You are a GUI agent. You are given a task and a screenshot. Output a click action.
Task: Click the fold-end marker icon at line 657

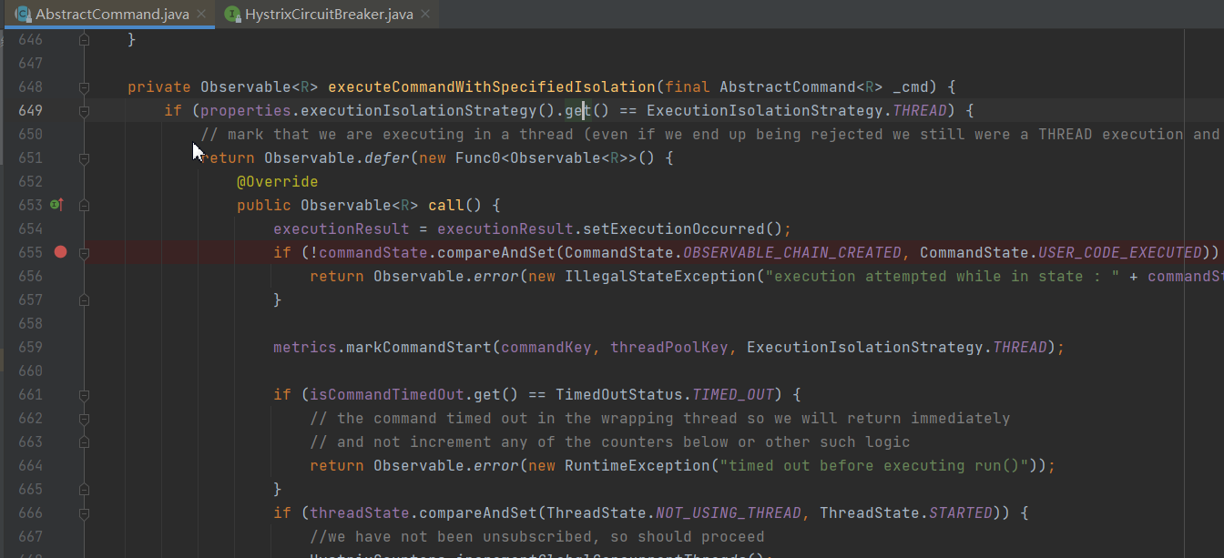pos(84,299)
